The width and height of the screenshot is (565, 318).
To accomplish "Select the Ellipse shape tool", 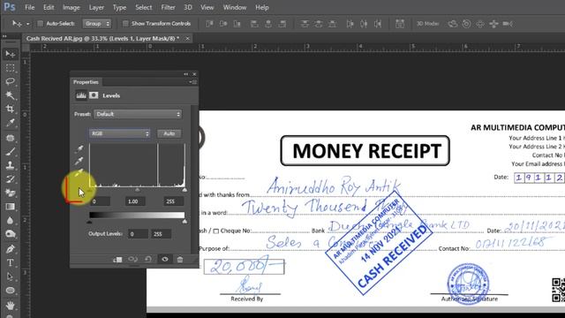I will click(x=10, y=291).
